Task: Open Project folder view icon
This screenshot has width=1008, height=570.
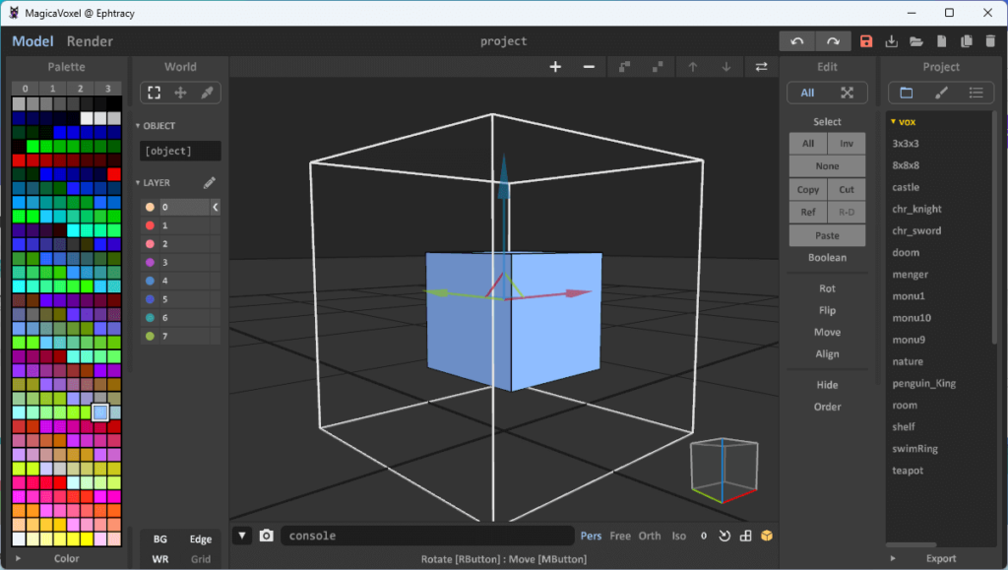Action: coord(907,93)
